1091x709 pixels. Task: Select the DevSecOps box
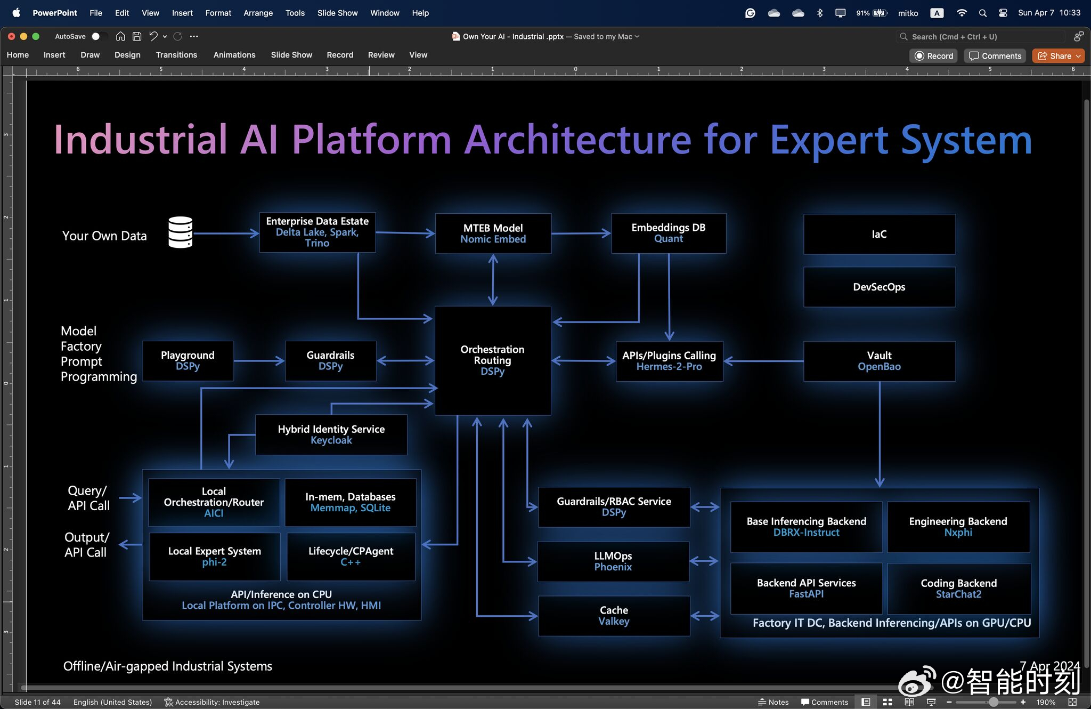(879, 287)
